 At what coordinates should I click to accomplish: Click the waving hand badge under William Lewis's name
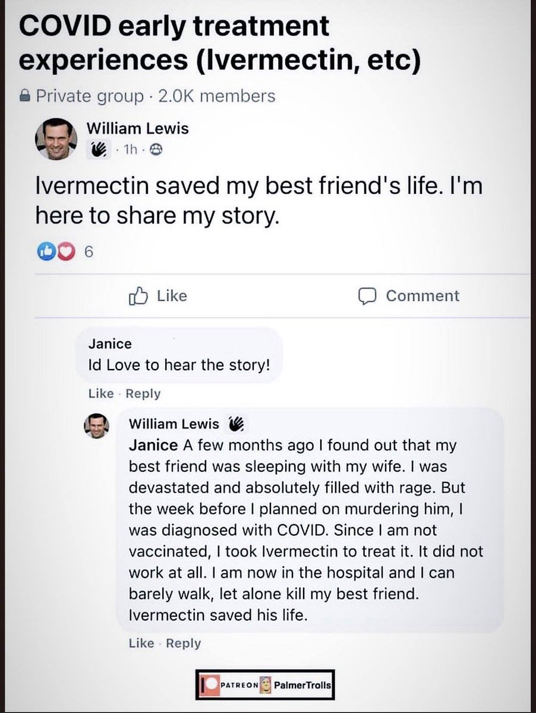pos(97,151)
